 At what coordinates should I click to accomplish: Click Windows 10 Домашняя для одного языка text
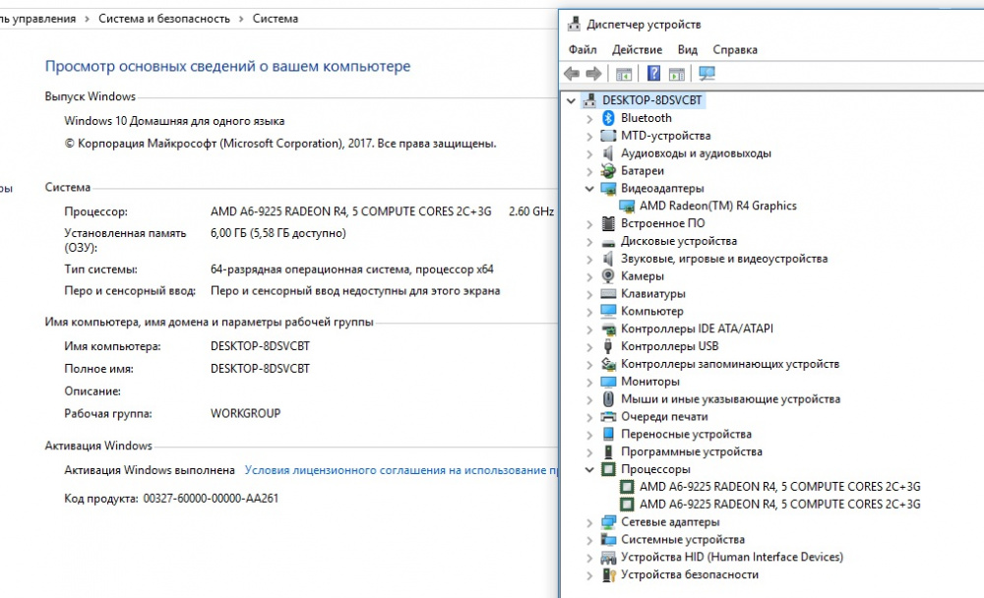[x=174, y=121]
